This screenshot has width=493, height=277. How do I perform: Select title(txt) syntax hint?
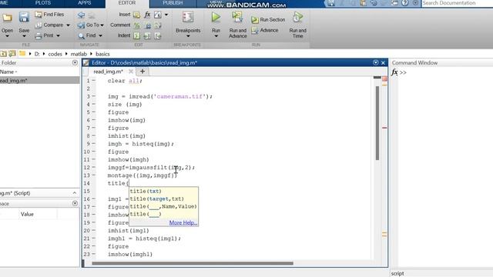[146, 192]
